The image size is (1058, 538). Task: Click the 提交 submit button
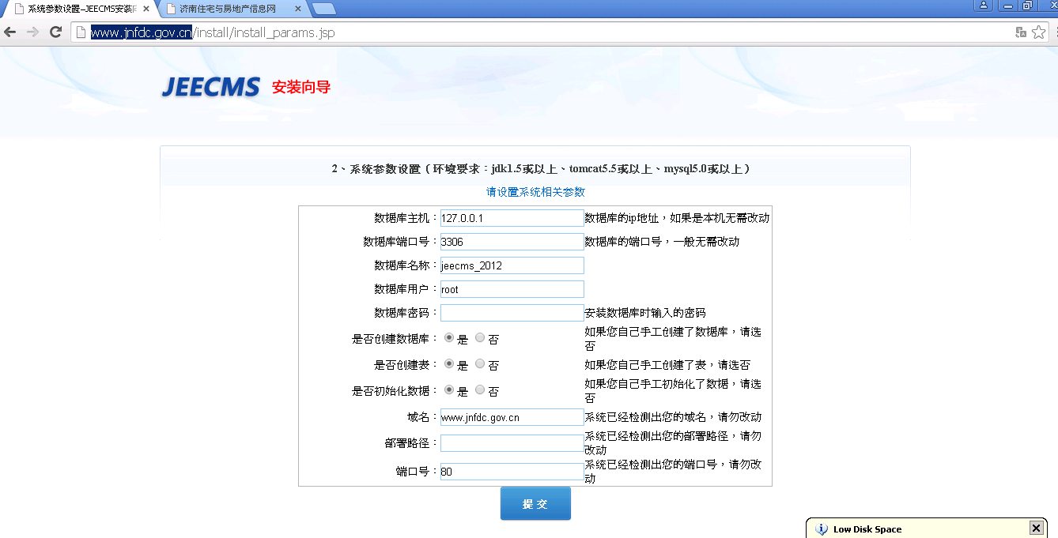pyautogui.click(x=535, y=503)
